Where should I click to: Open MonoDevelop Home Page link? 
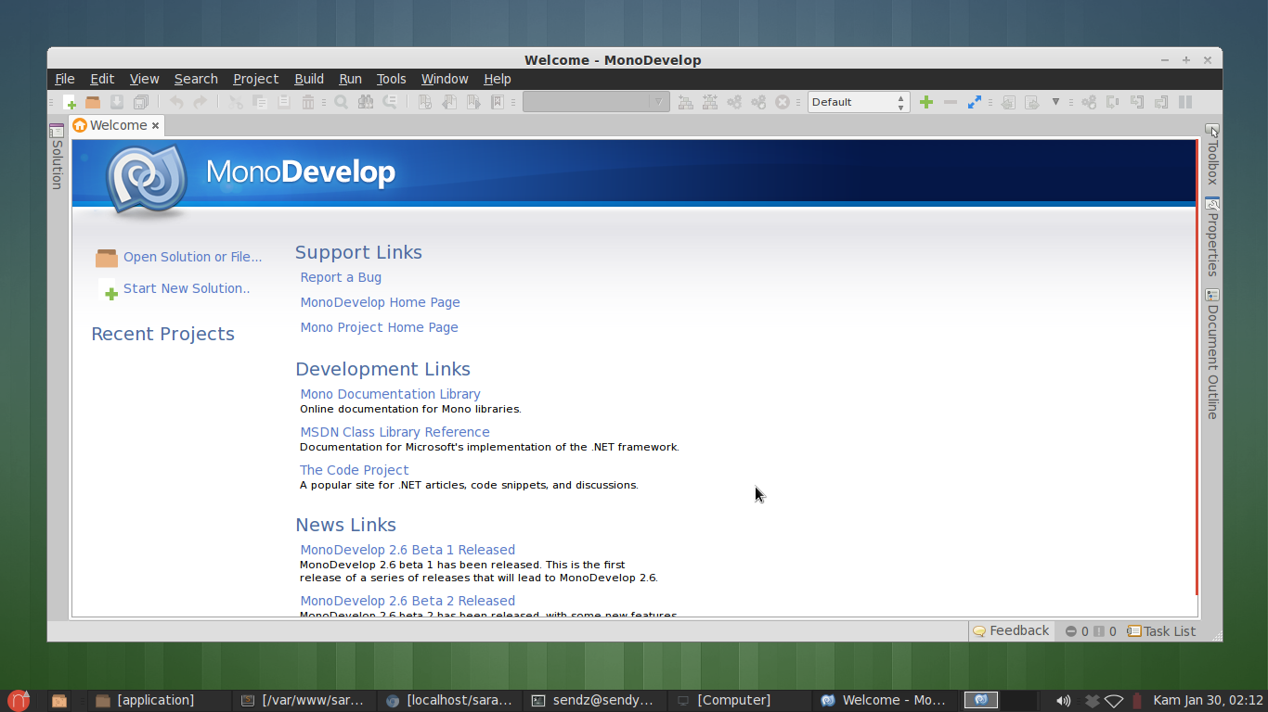tap(380, 302)
